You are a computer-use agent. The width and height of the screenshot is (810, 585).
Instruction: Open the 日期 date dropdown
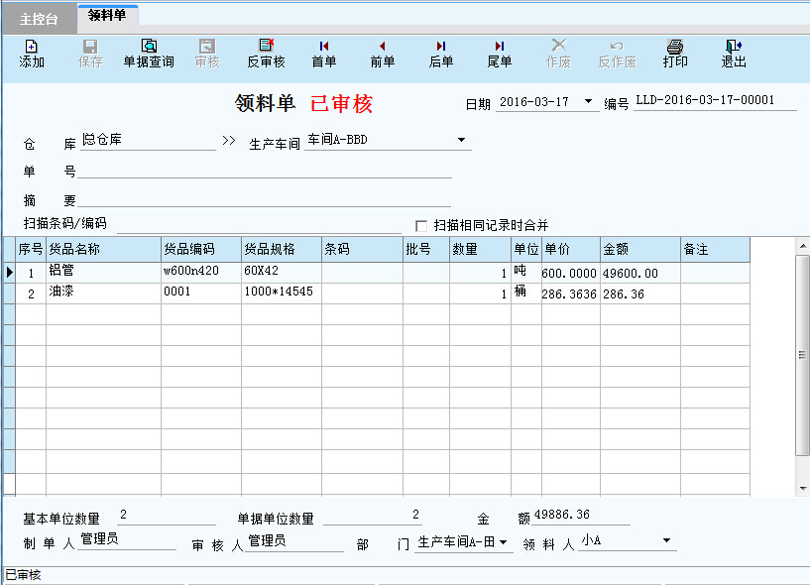588,101
